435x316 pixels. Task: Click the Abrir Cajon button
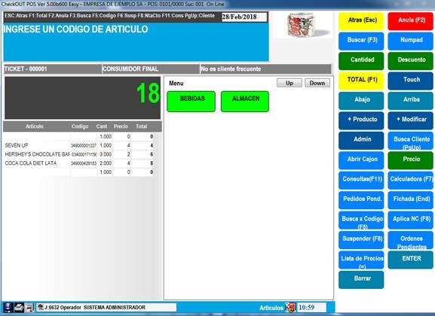(x=361, y=160)
